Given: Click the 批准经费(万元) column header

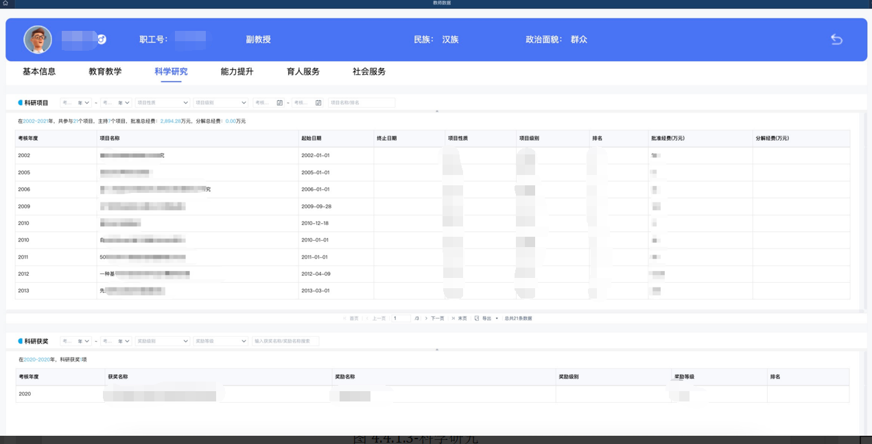Looking at the screenshot, I should (x=668, y=139).
